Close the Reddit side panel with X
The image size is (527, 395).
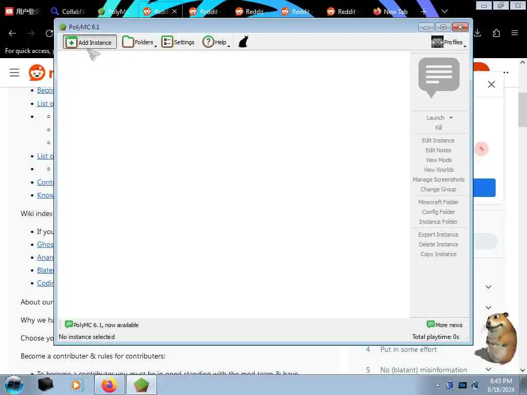click(x=491, y=84)
